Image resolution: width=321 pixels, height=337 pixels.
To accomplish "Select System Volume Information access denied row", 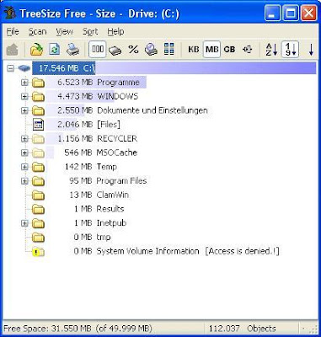I will pyautogui.click(x=177, y=251).
